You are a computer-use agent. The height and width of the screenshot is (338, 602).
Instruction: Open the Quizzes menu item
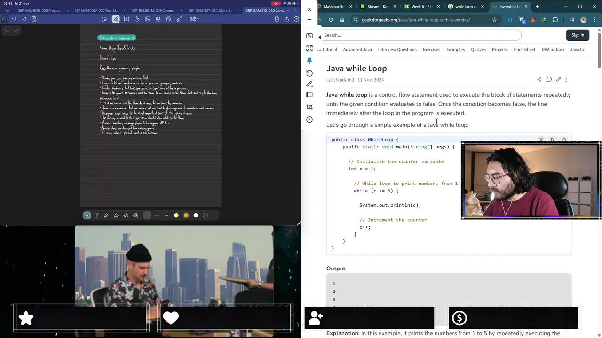pyautogui.click(x=478, y=49)
